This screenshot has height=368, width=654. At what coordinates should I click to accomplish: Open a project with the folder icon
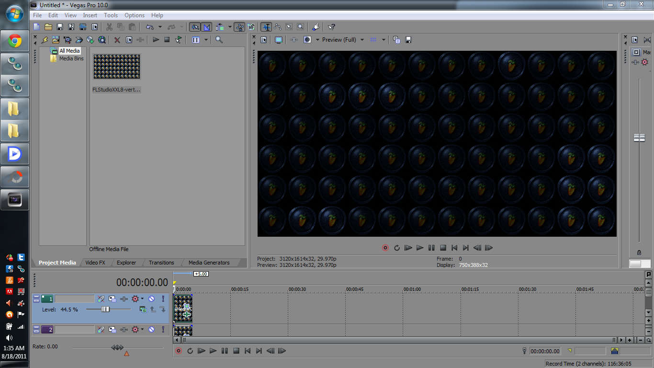click(x=48, y=27)
